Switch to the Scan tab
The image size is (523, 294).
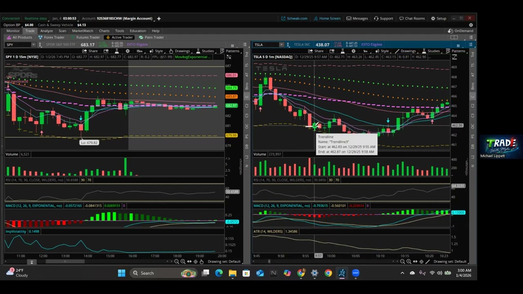[x=62, y=31]
